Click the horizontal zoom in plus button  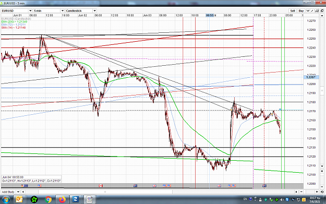click(x=317, y=191)
